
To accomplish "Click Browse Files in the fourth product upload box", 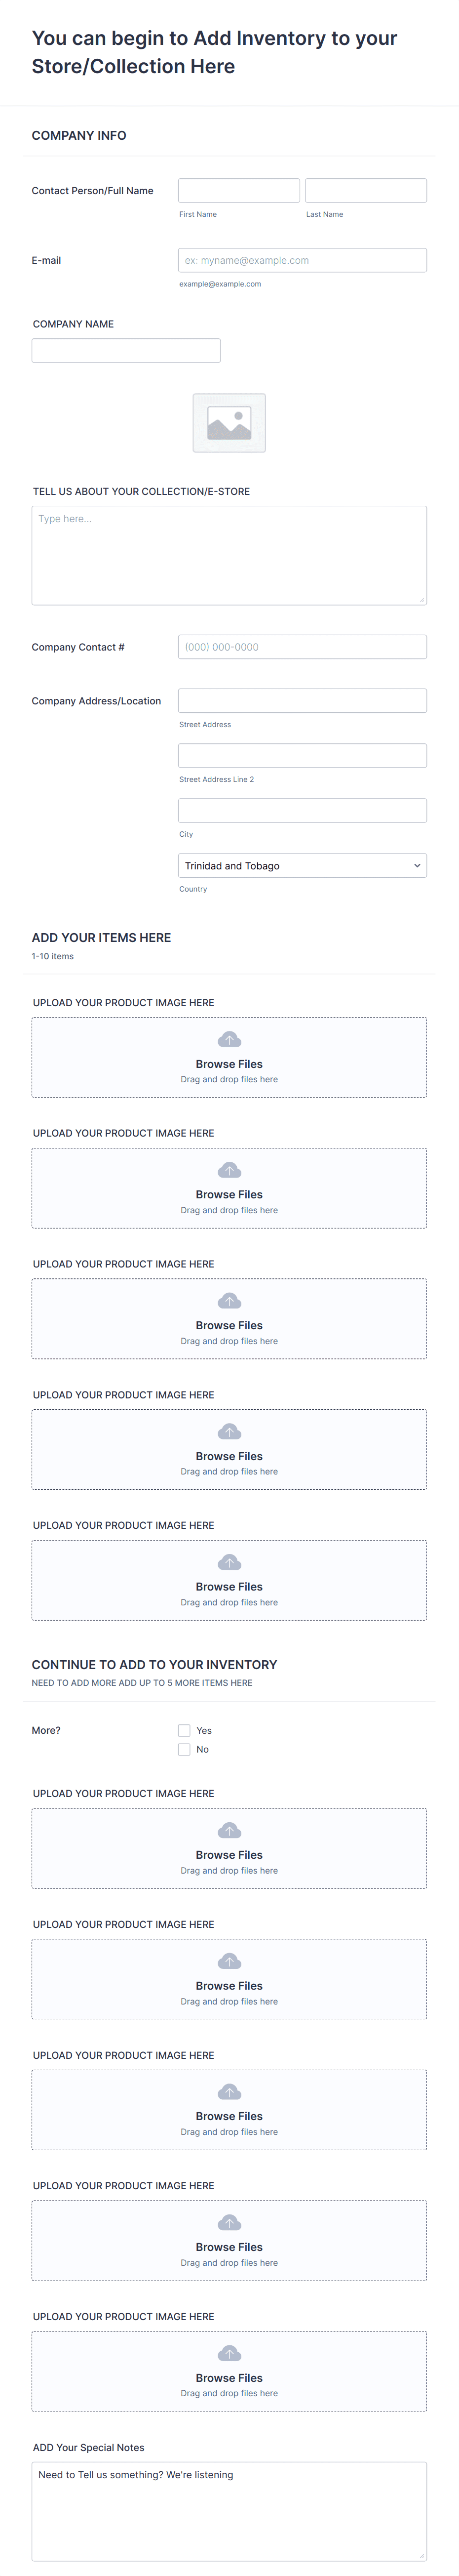I will coord(229,1456).
